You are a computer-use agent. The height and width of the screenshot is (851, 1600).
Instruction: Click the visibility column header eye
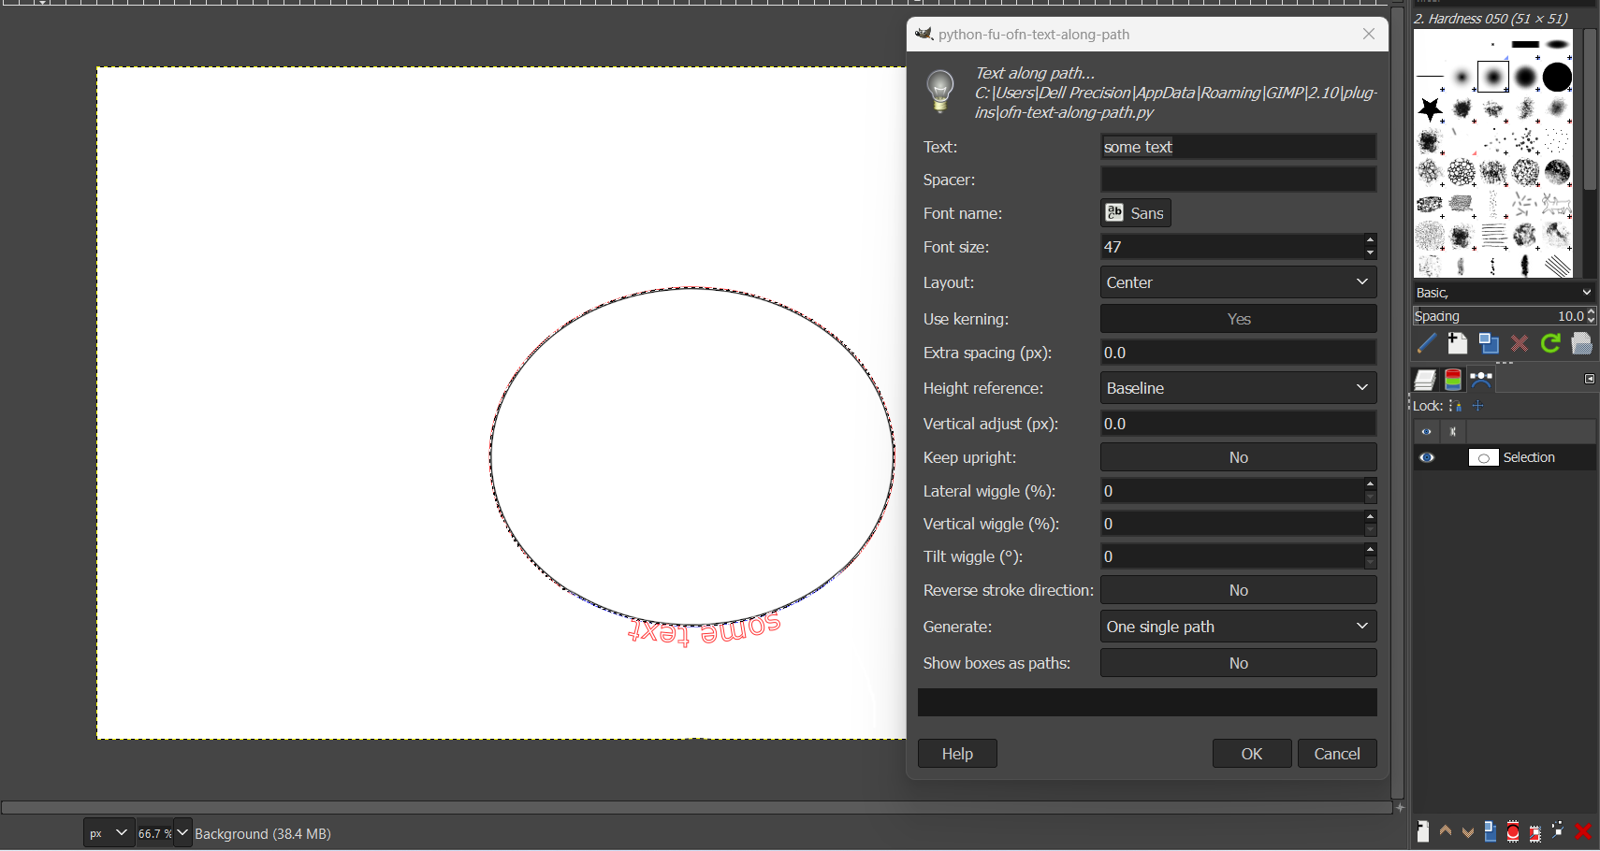point(1426,431)
